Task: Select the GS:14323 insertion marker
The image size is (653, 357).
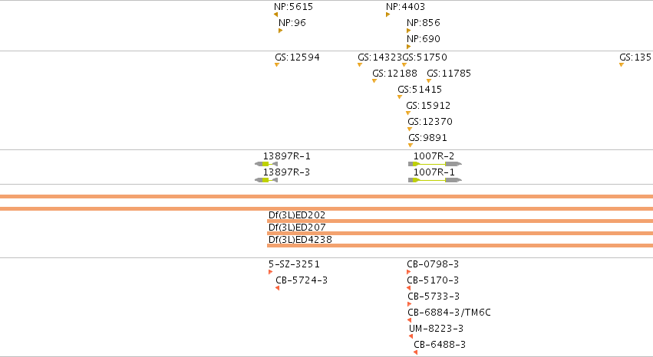Action: click(x=360, y=65)
